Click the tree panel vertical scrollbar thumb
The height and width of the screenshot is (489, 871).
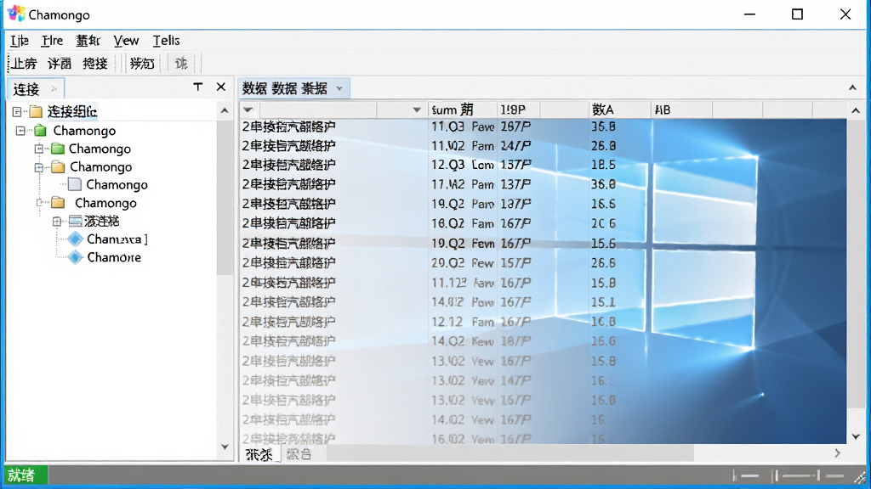[x=225, y=197]
